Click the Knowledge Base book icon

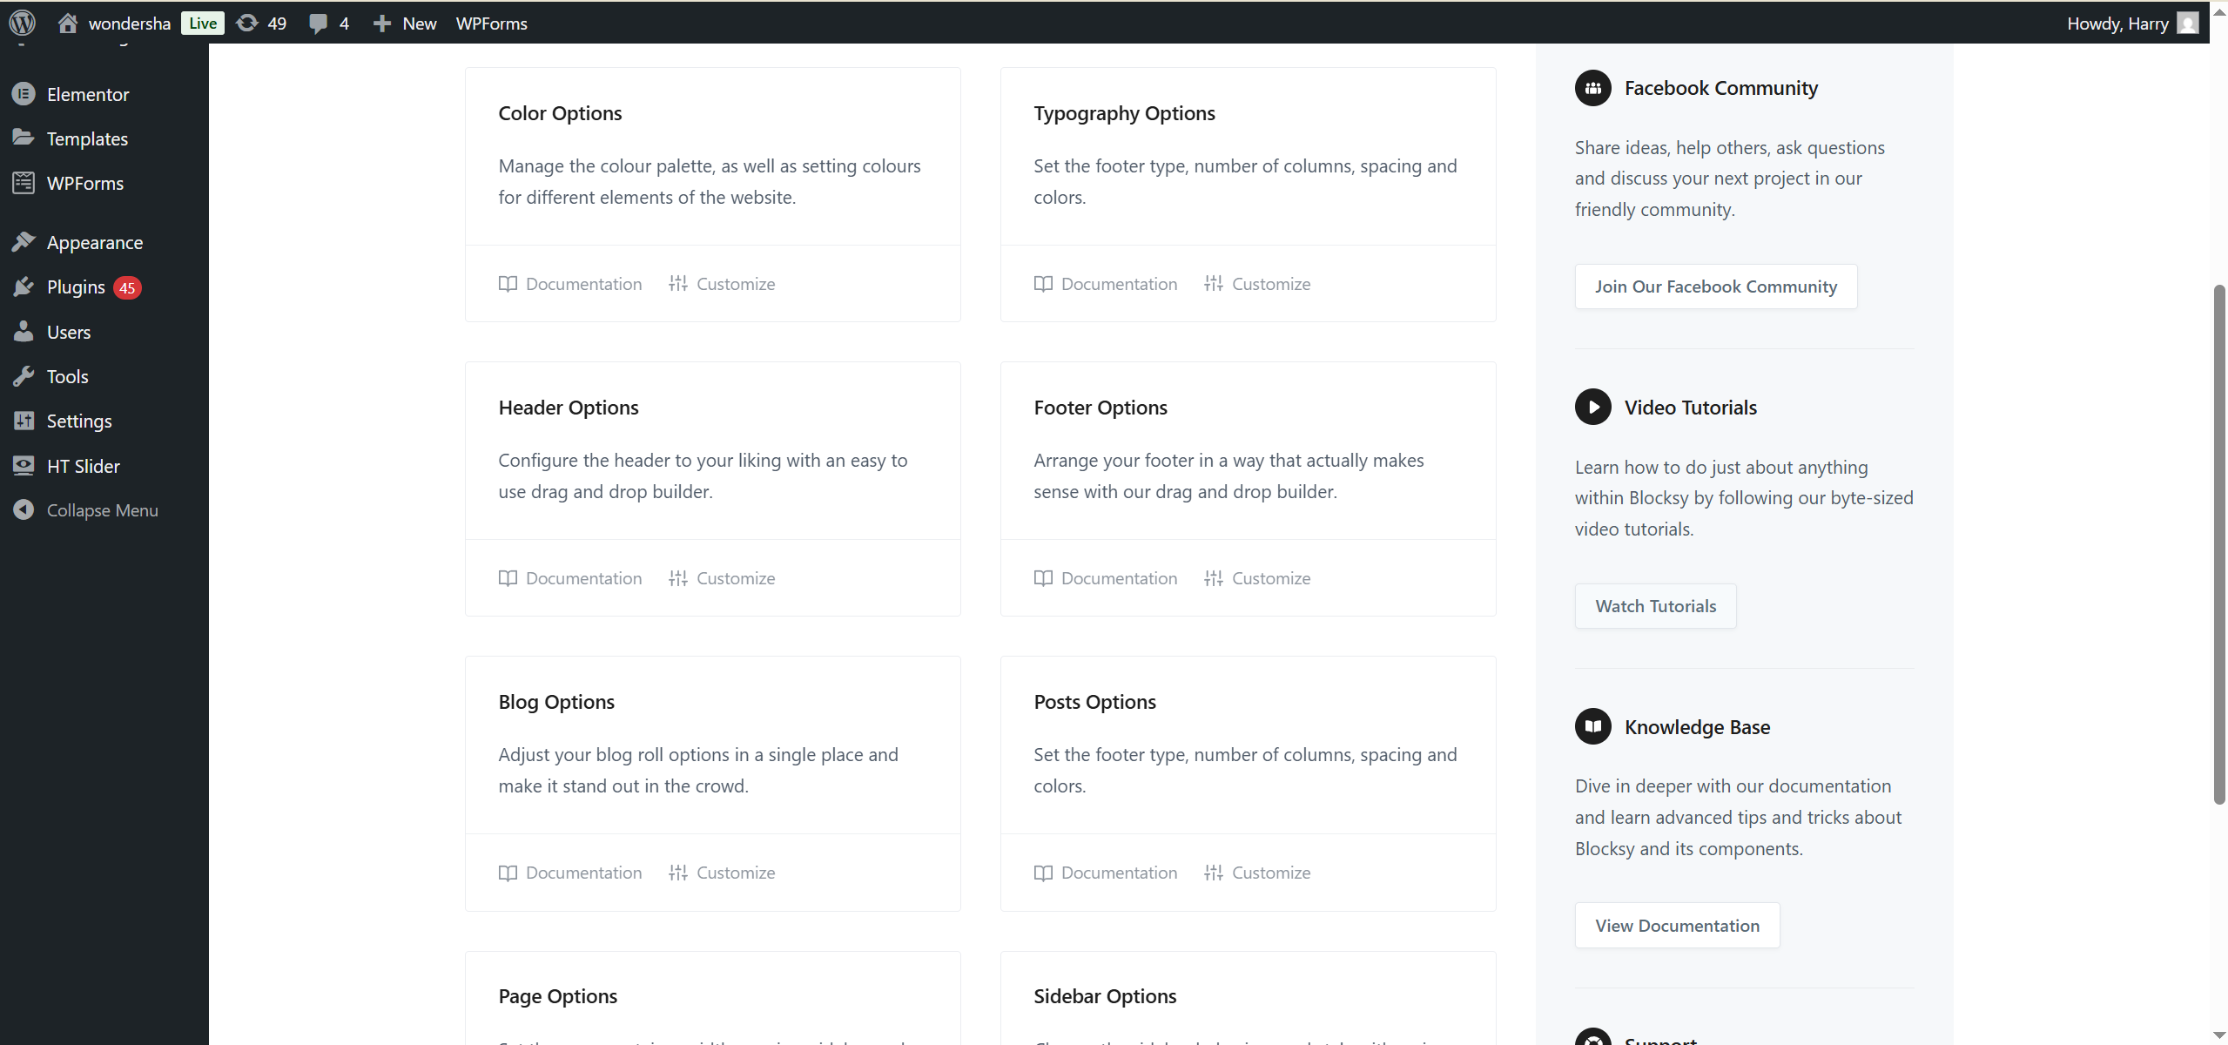pyautogui.click(x=1592, y=726)
